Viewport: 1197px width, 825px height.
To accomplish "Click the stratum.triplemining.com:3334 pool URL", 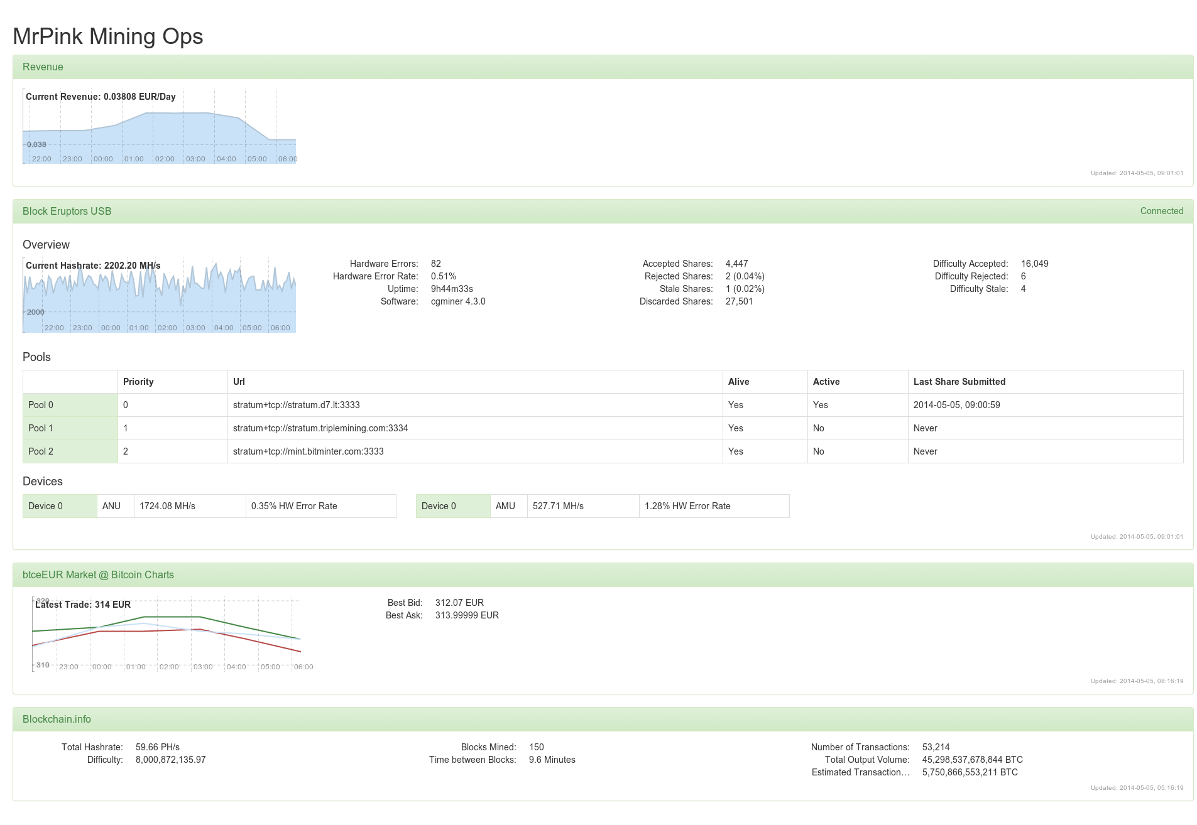I will click(320, 428).
